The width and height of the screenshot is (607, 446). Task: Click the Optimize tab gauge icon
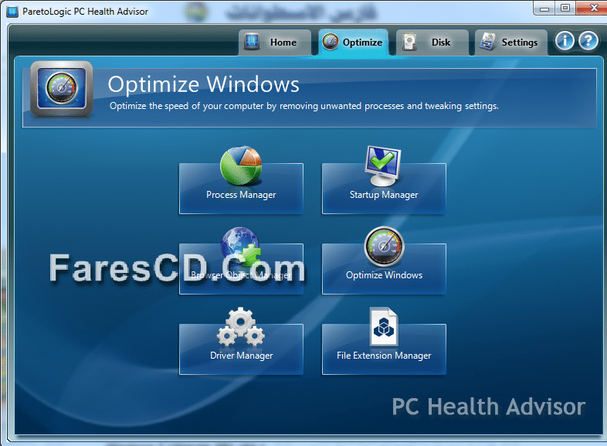[x=331, y=42]
